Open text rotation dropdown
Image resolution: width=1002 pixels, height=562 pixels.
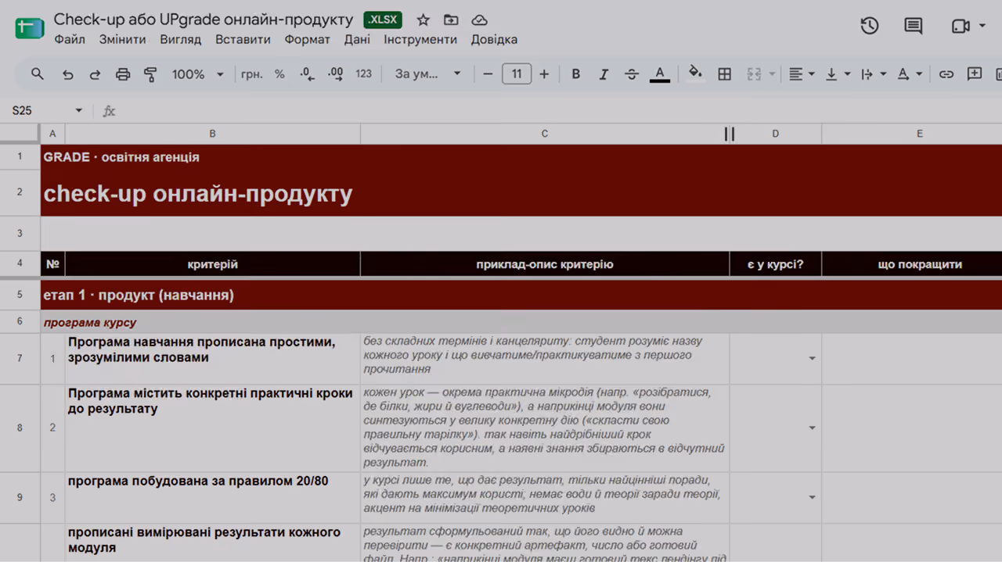[910, 74]
